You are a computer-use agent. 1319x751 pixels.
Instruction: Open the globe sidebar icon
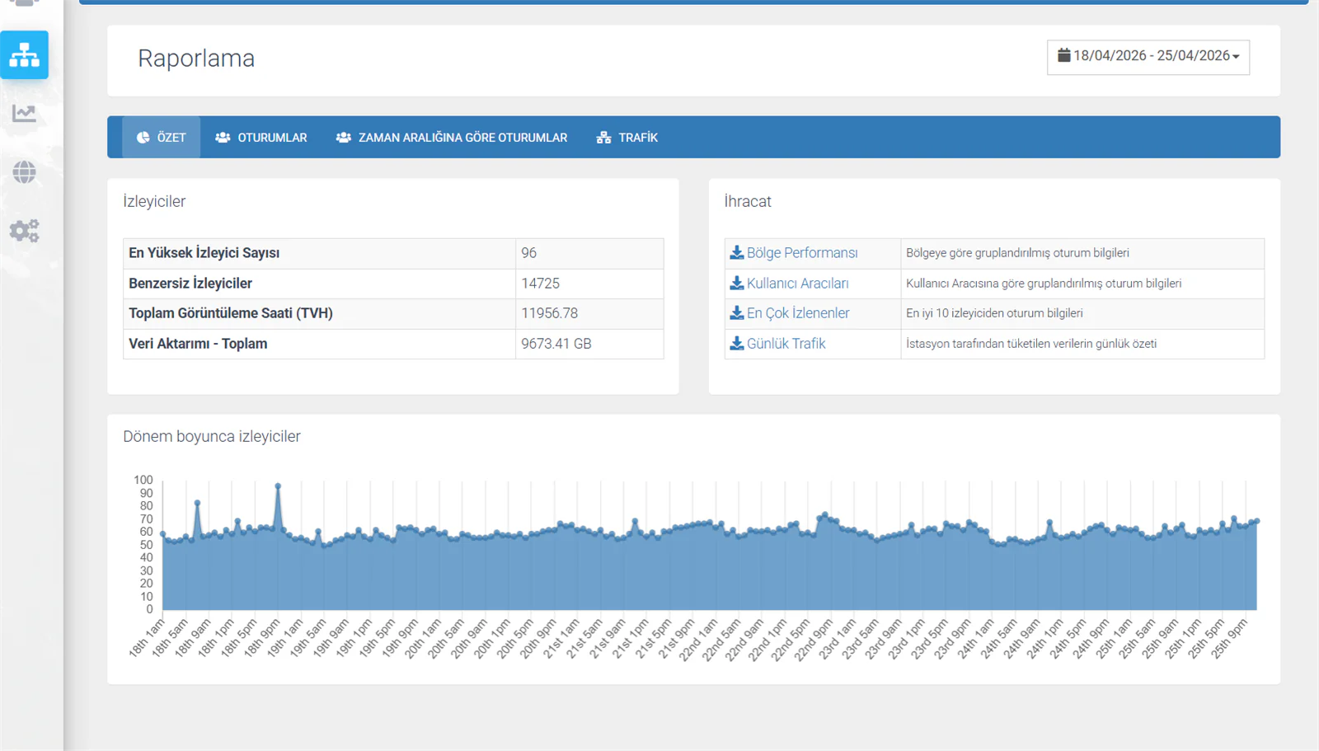point(24,172)
